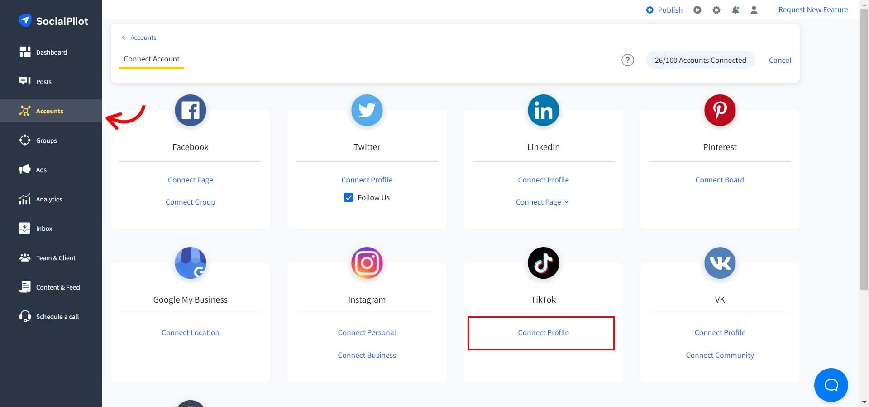Open the settings gear menu
869x407 pixels.
point(716,9)
